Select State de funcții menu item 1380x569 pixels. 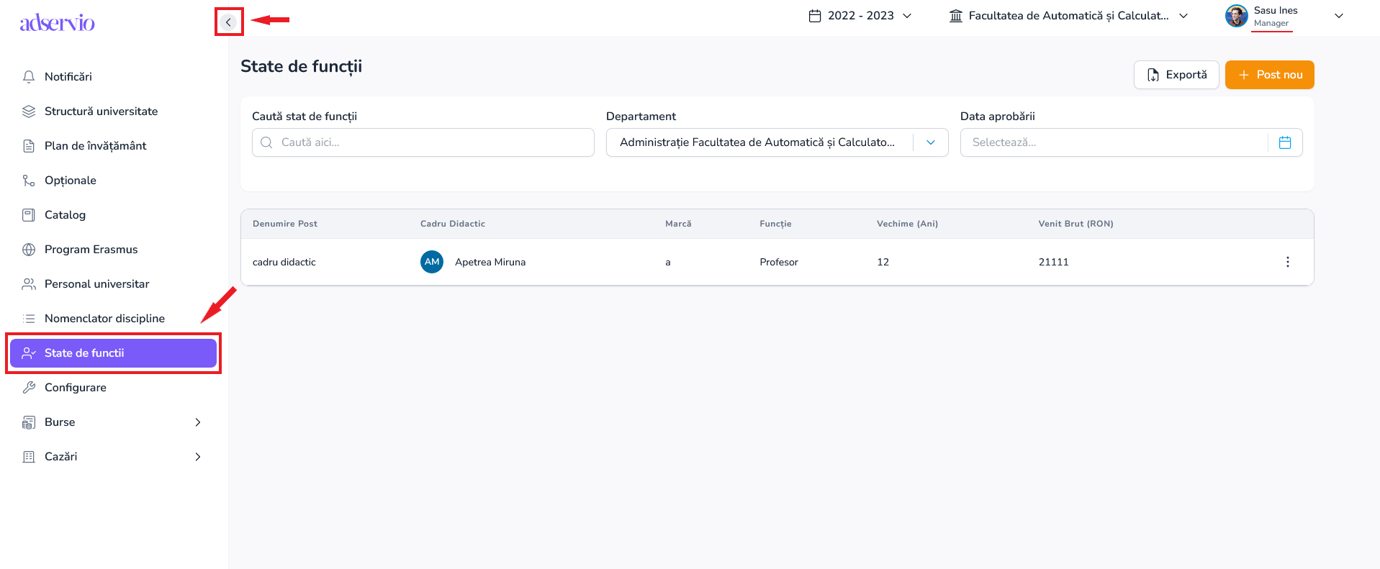(x=113, y=353)
